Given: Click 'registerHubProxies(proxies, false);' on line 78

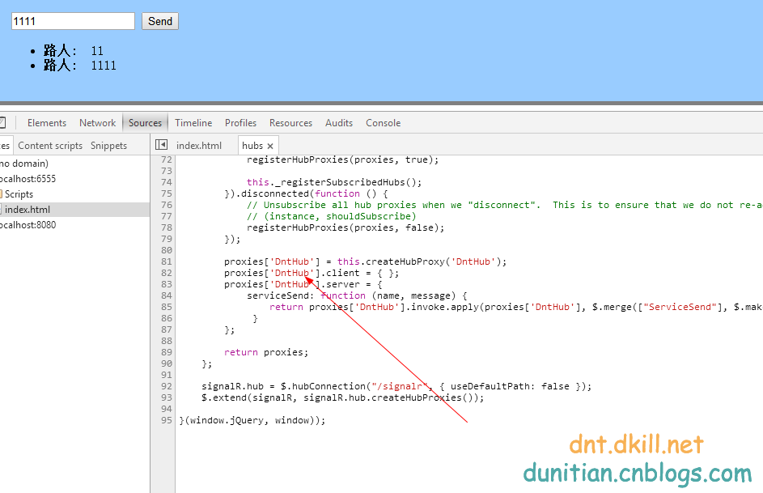Looking at the screenshot, I should click(345, 227).
